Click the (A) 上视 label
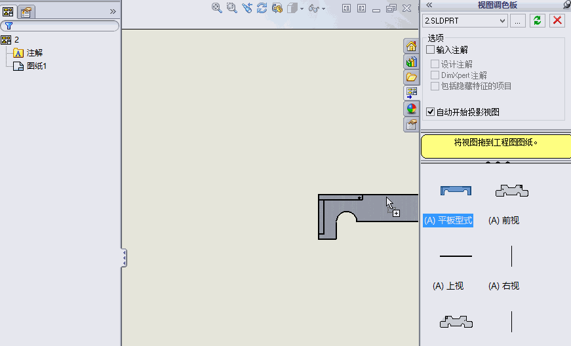Screen dimensions: 571x346 point(448,286)
